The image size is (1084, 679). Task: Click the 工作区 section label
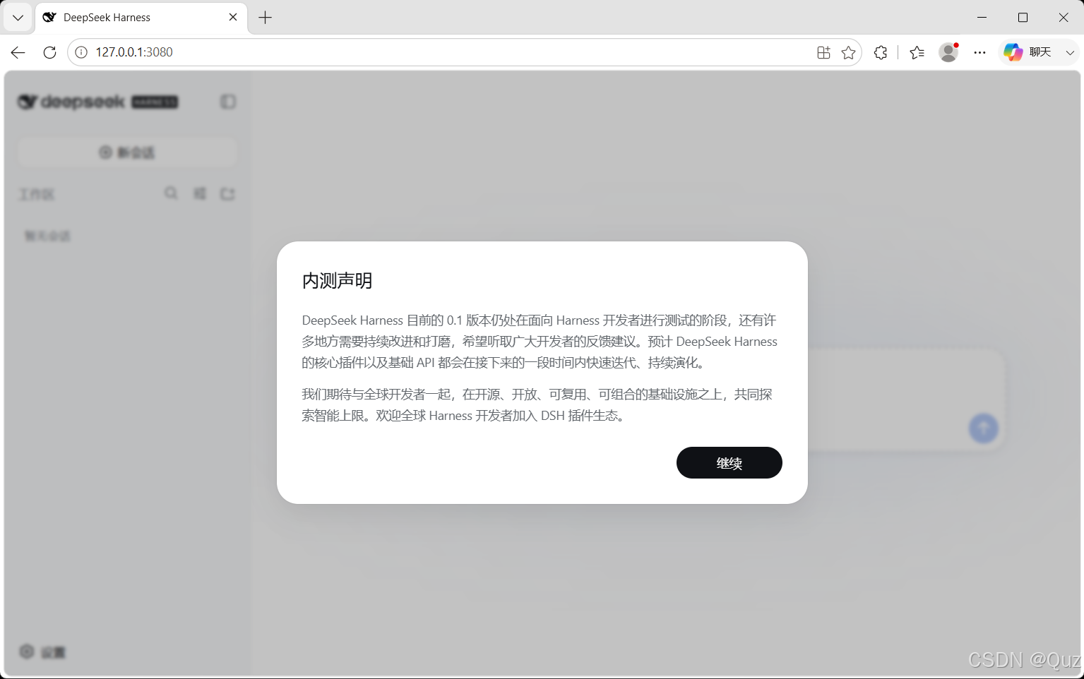(x=37, y=194)
